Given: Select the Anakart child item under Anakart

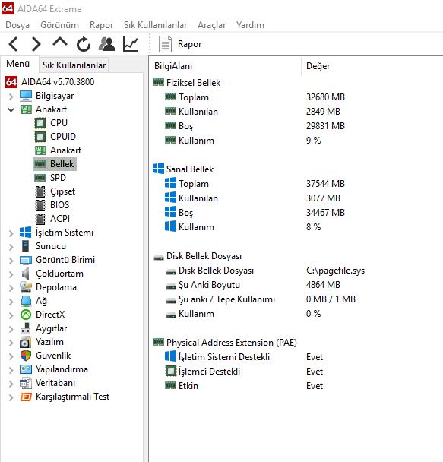Looking at the screenshot, I should [65, 150].
